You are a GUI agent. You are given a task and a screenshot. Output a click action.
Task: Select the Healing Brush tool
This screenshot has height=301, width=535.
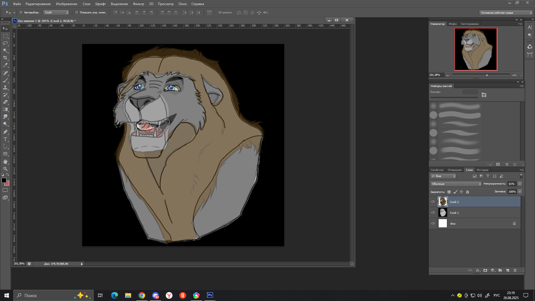(x=5, y=73)
